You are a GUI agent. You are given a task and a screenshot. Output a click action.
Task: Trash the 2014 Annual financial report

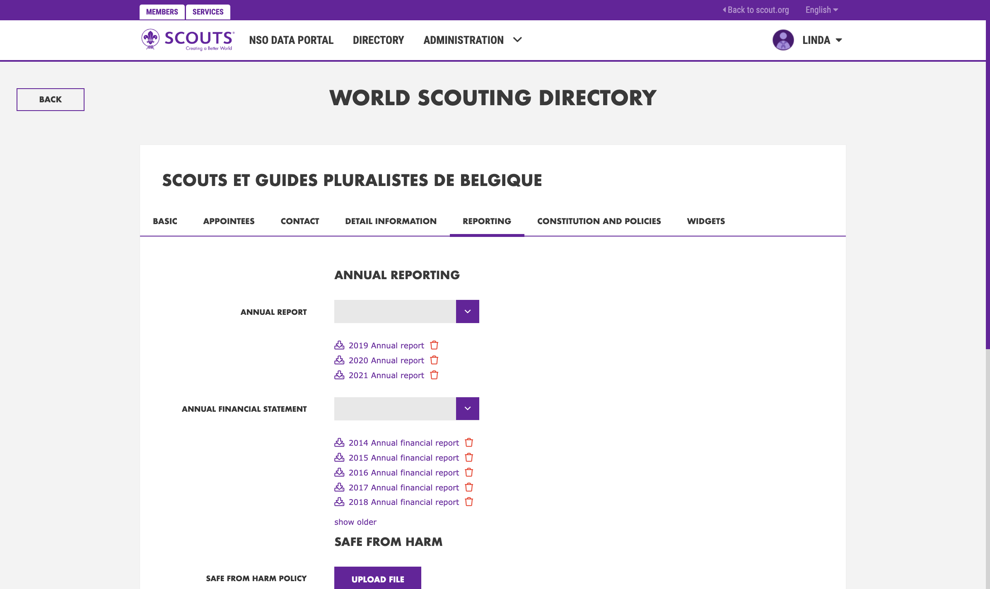tap(469, 442)
